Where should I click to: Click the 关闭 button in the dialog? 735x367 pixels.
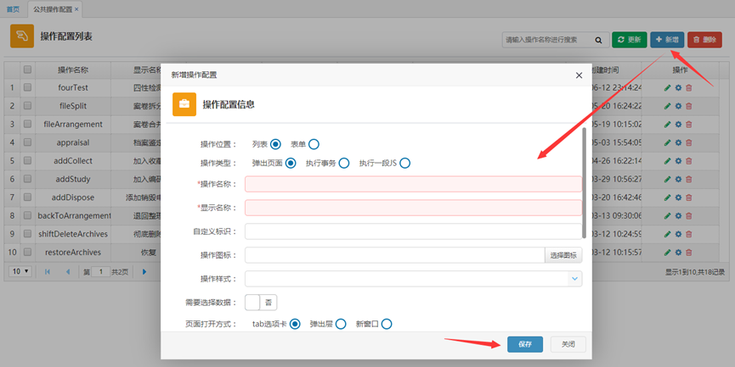pyautogui.click(x=568, y=345)
